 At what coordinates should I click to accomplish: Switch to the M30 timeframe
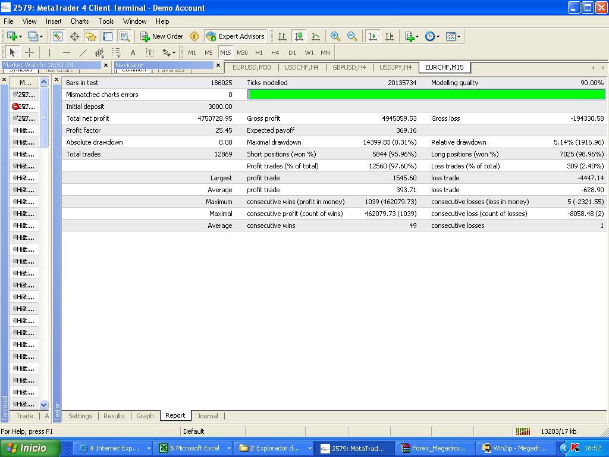coord(242,52)
